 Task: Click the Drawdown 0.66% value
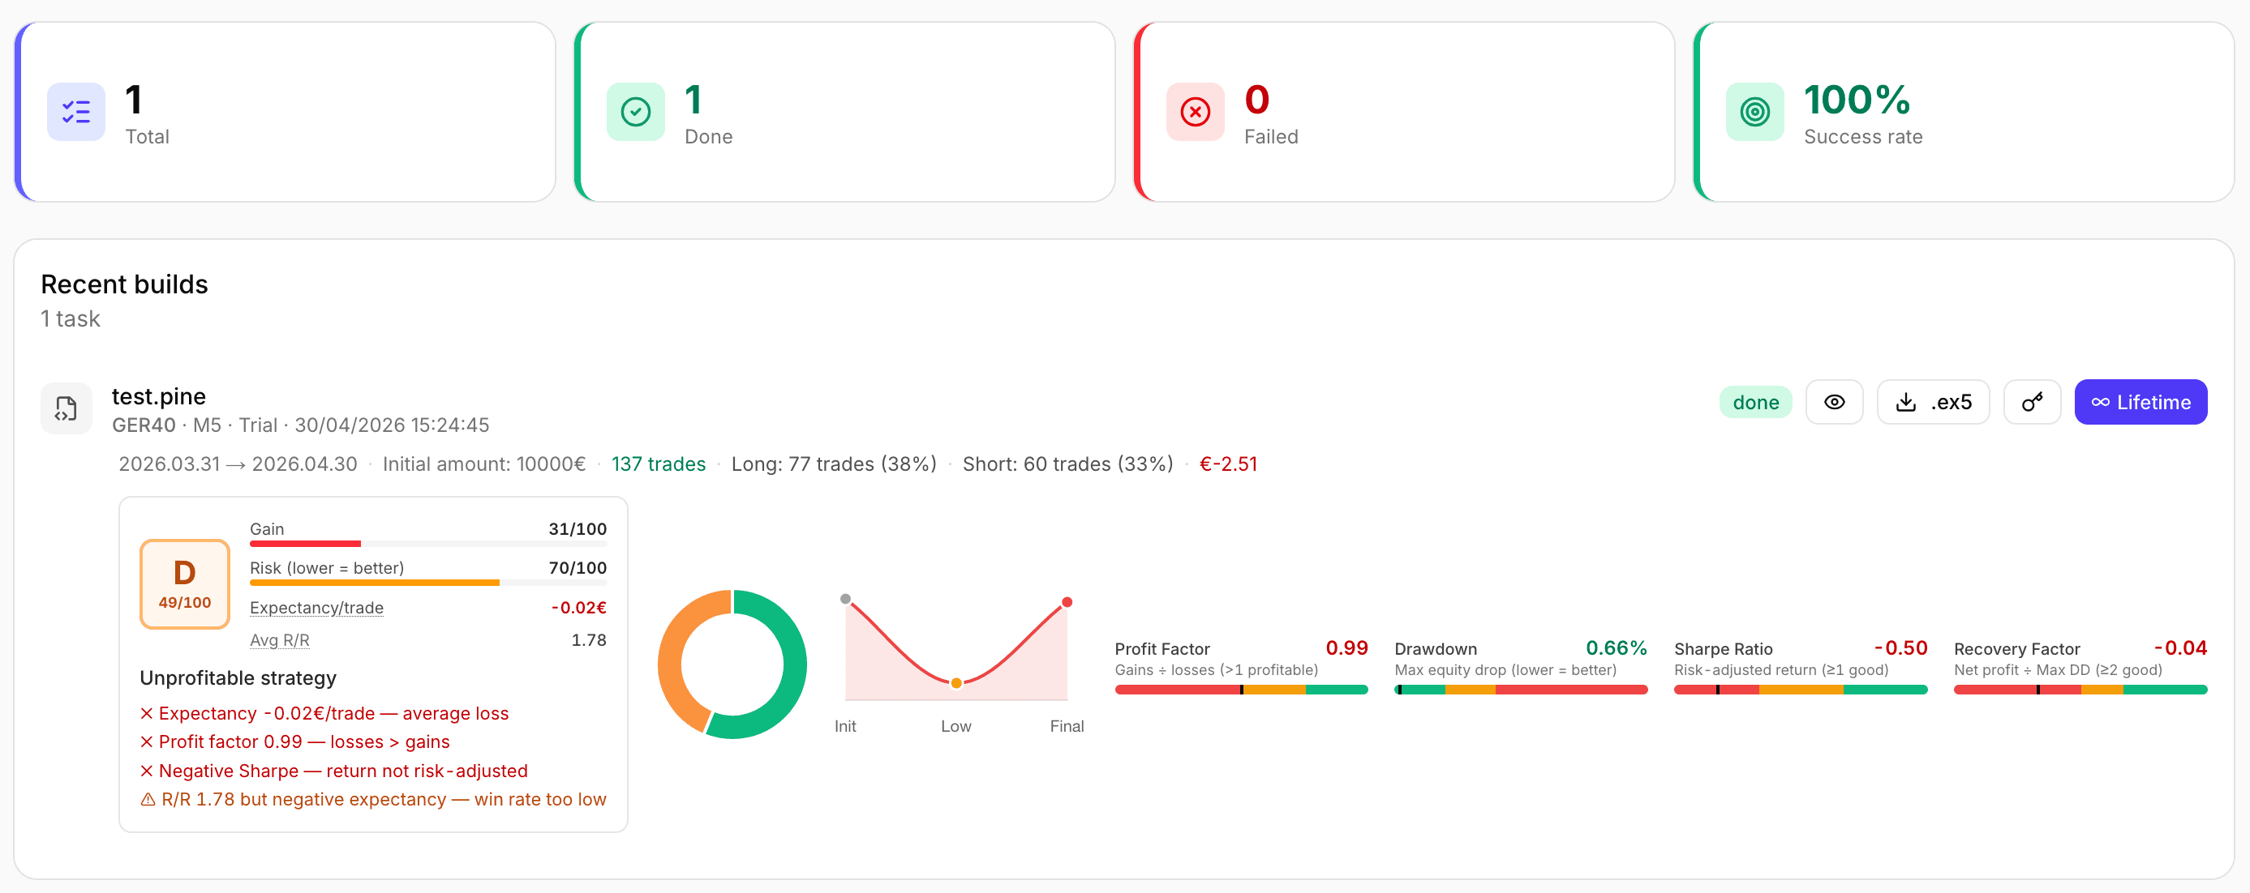[x=1616, y=647]
